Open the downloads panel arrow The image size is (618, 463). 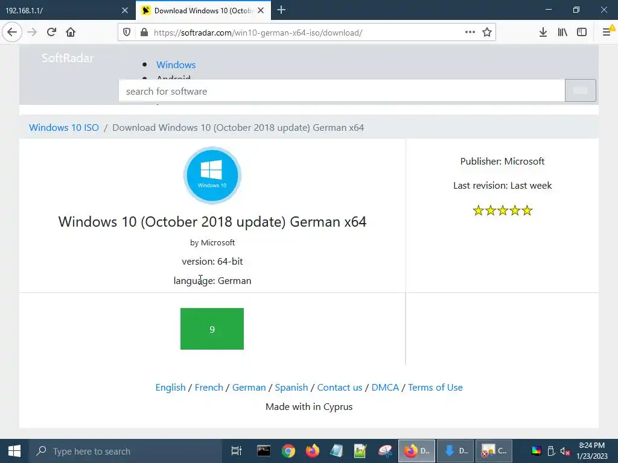tap(543, 32)
